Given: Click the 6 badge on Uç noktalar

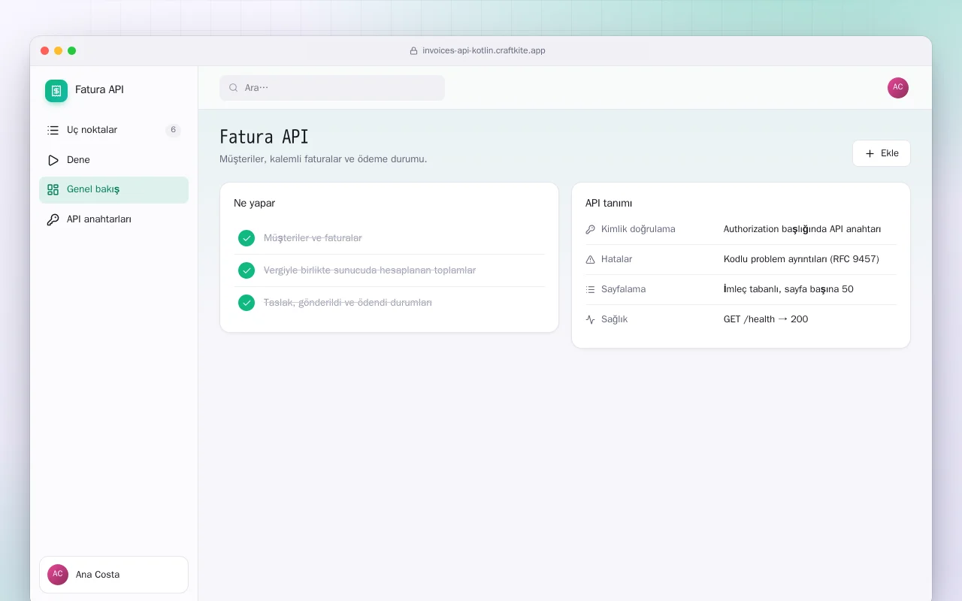Looking at the screenshot, I should click(173, 130).
